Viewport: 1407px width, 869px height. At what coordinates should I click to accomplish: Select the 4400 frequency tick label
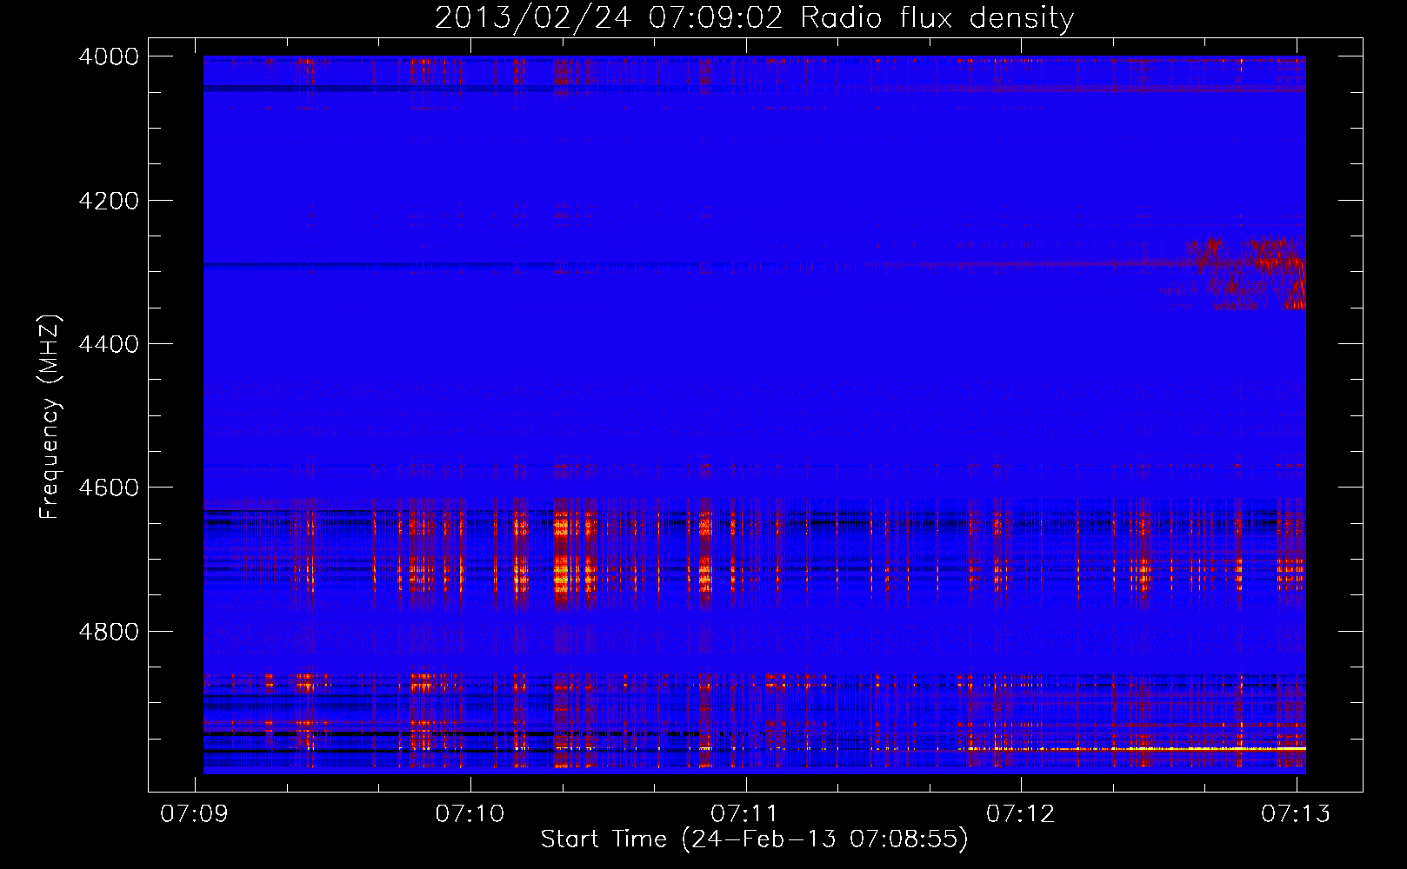(x=109, y=344)
